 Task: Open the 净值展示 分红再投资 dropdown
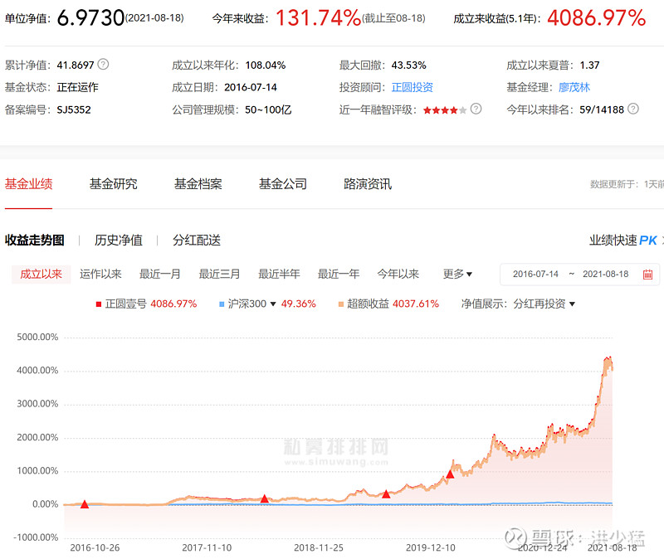[x=544, y=304]
